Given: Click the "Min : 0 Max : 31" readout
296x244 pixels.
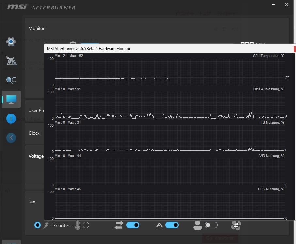Looking at the screenshot, I should (68, 122).
